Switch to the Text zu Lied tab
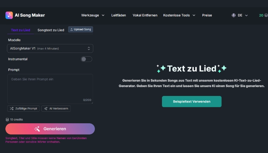The image size is (268, 153). (21, 30)
